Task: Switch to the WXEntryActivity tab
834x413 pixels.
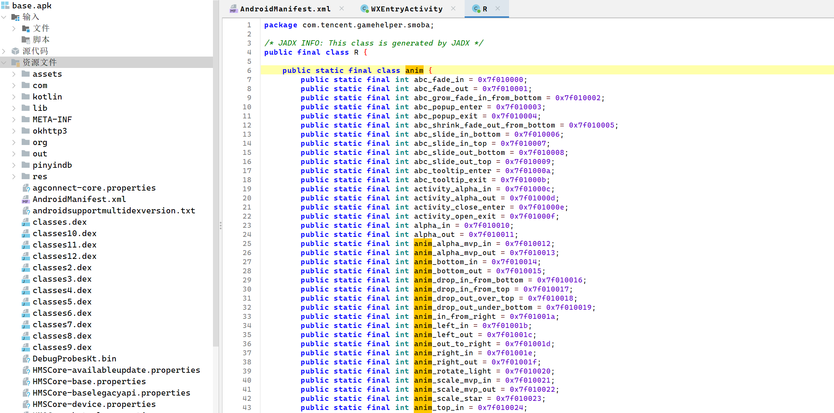Action: click(406, 9)
